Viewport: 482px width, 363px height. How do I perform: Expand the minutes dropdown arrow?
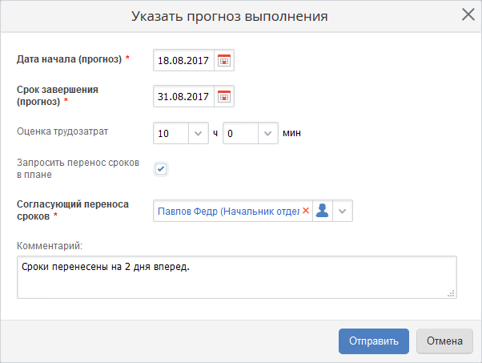click(267, 133)
